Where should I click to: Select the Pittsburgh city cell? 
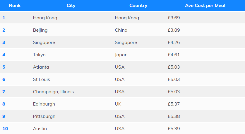[44, 116]
